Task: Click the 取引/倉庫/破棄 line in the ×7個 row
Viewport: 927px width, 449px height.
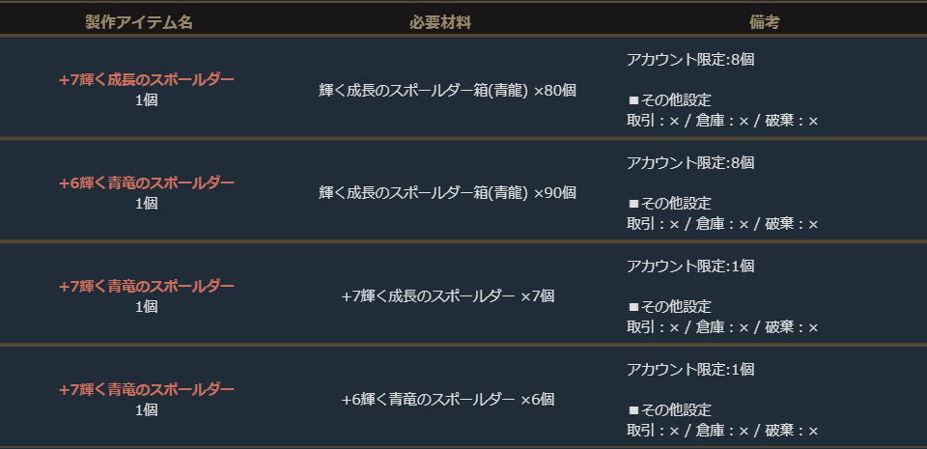Action: coord(722,328)
